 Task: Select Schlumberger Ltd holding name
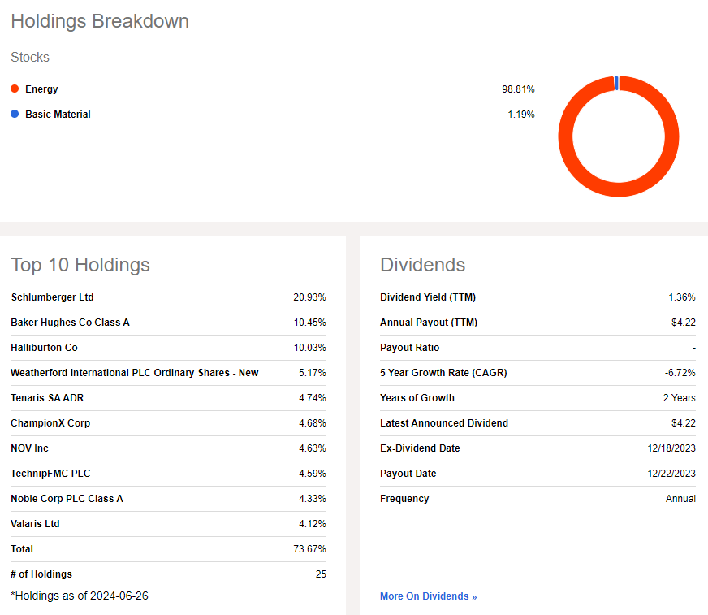tap(53, 297)
